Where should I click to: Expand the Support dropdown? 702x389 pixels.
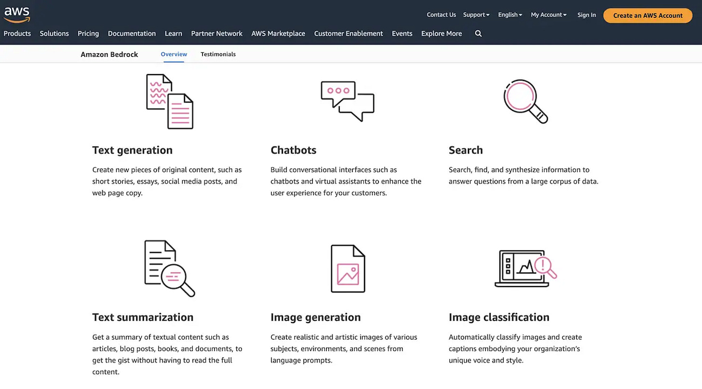[476, 15]
